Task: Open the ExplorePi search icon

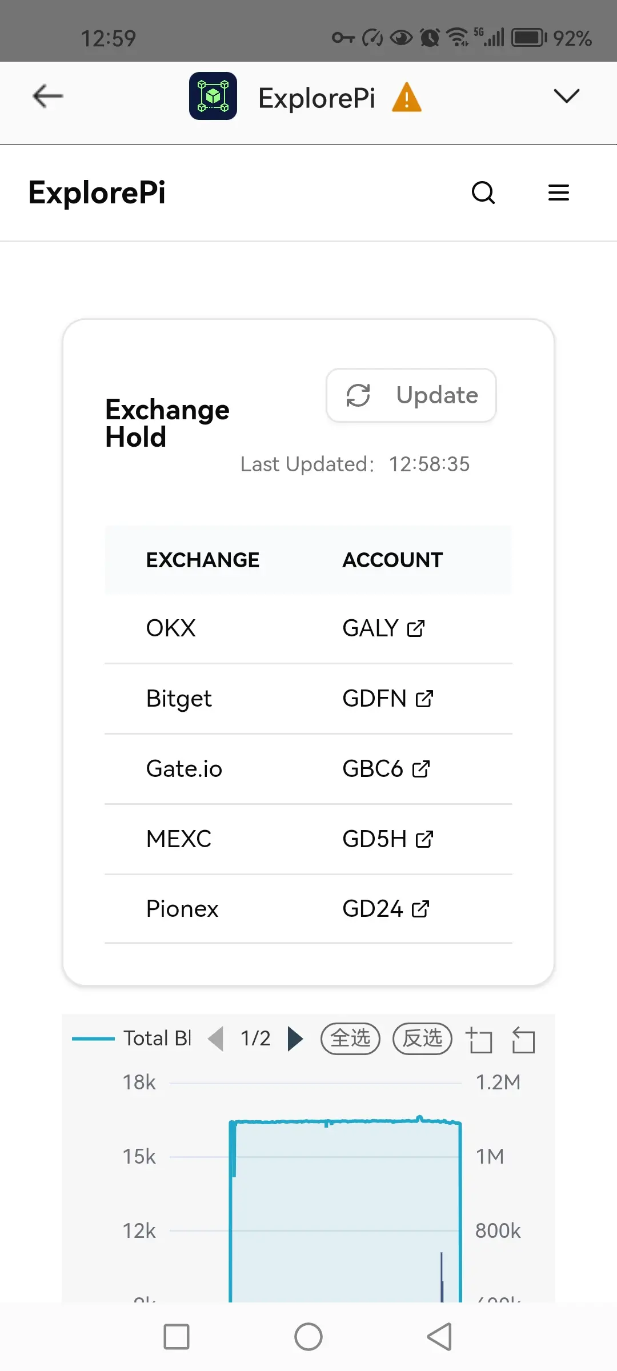Action: point(483,193)
